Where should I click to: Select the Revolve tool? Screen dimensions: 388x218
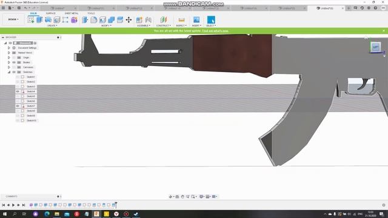pos(48,20)
